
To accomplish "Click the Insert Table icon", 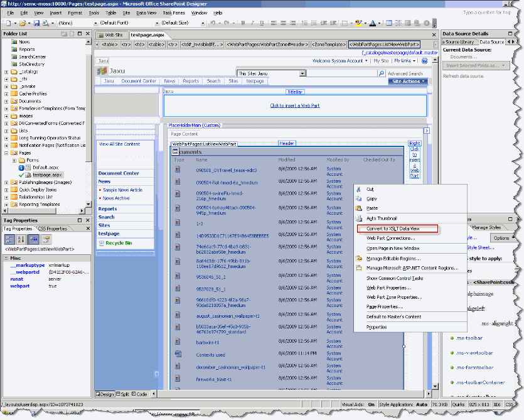I will click(x=389, y=23).
